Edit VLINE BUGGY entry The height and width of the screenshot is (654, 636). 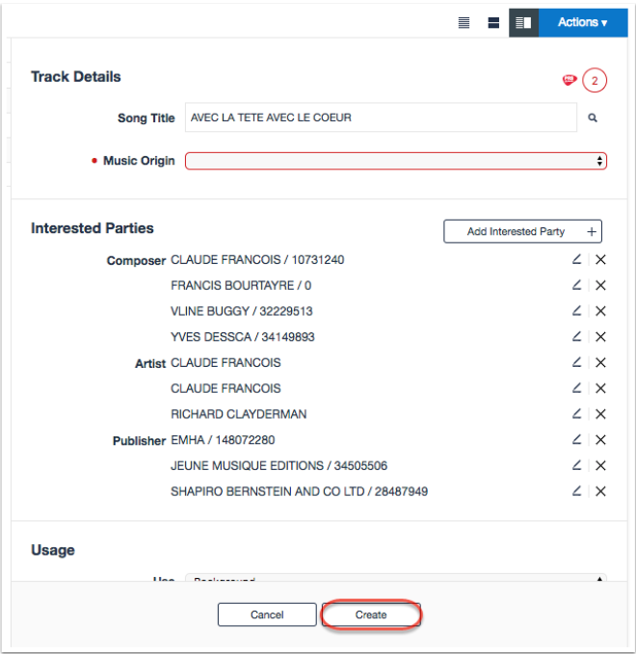[577, 311]
